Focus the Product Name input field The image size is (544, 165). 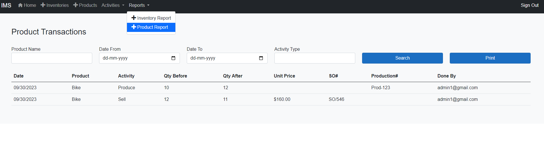(52, 58)
